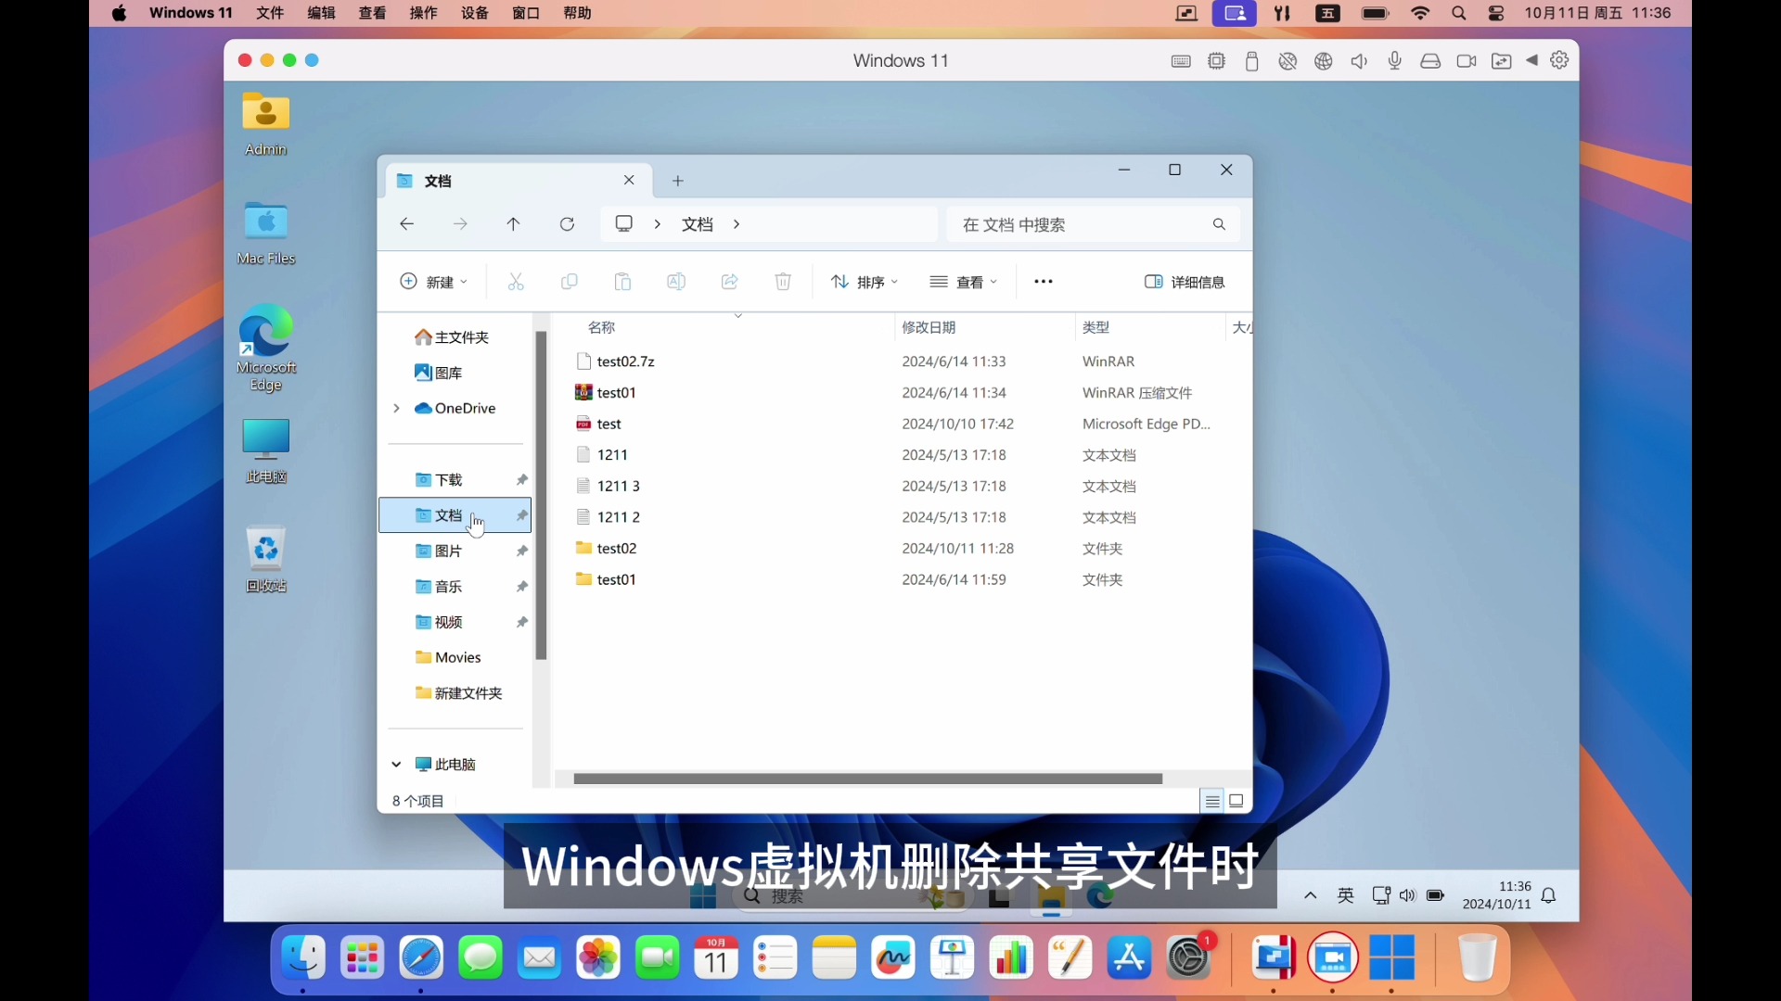Click the Share icon in Explorer toolbar

pos(730,282)
